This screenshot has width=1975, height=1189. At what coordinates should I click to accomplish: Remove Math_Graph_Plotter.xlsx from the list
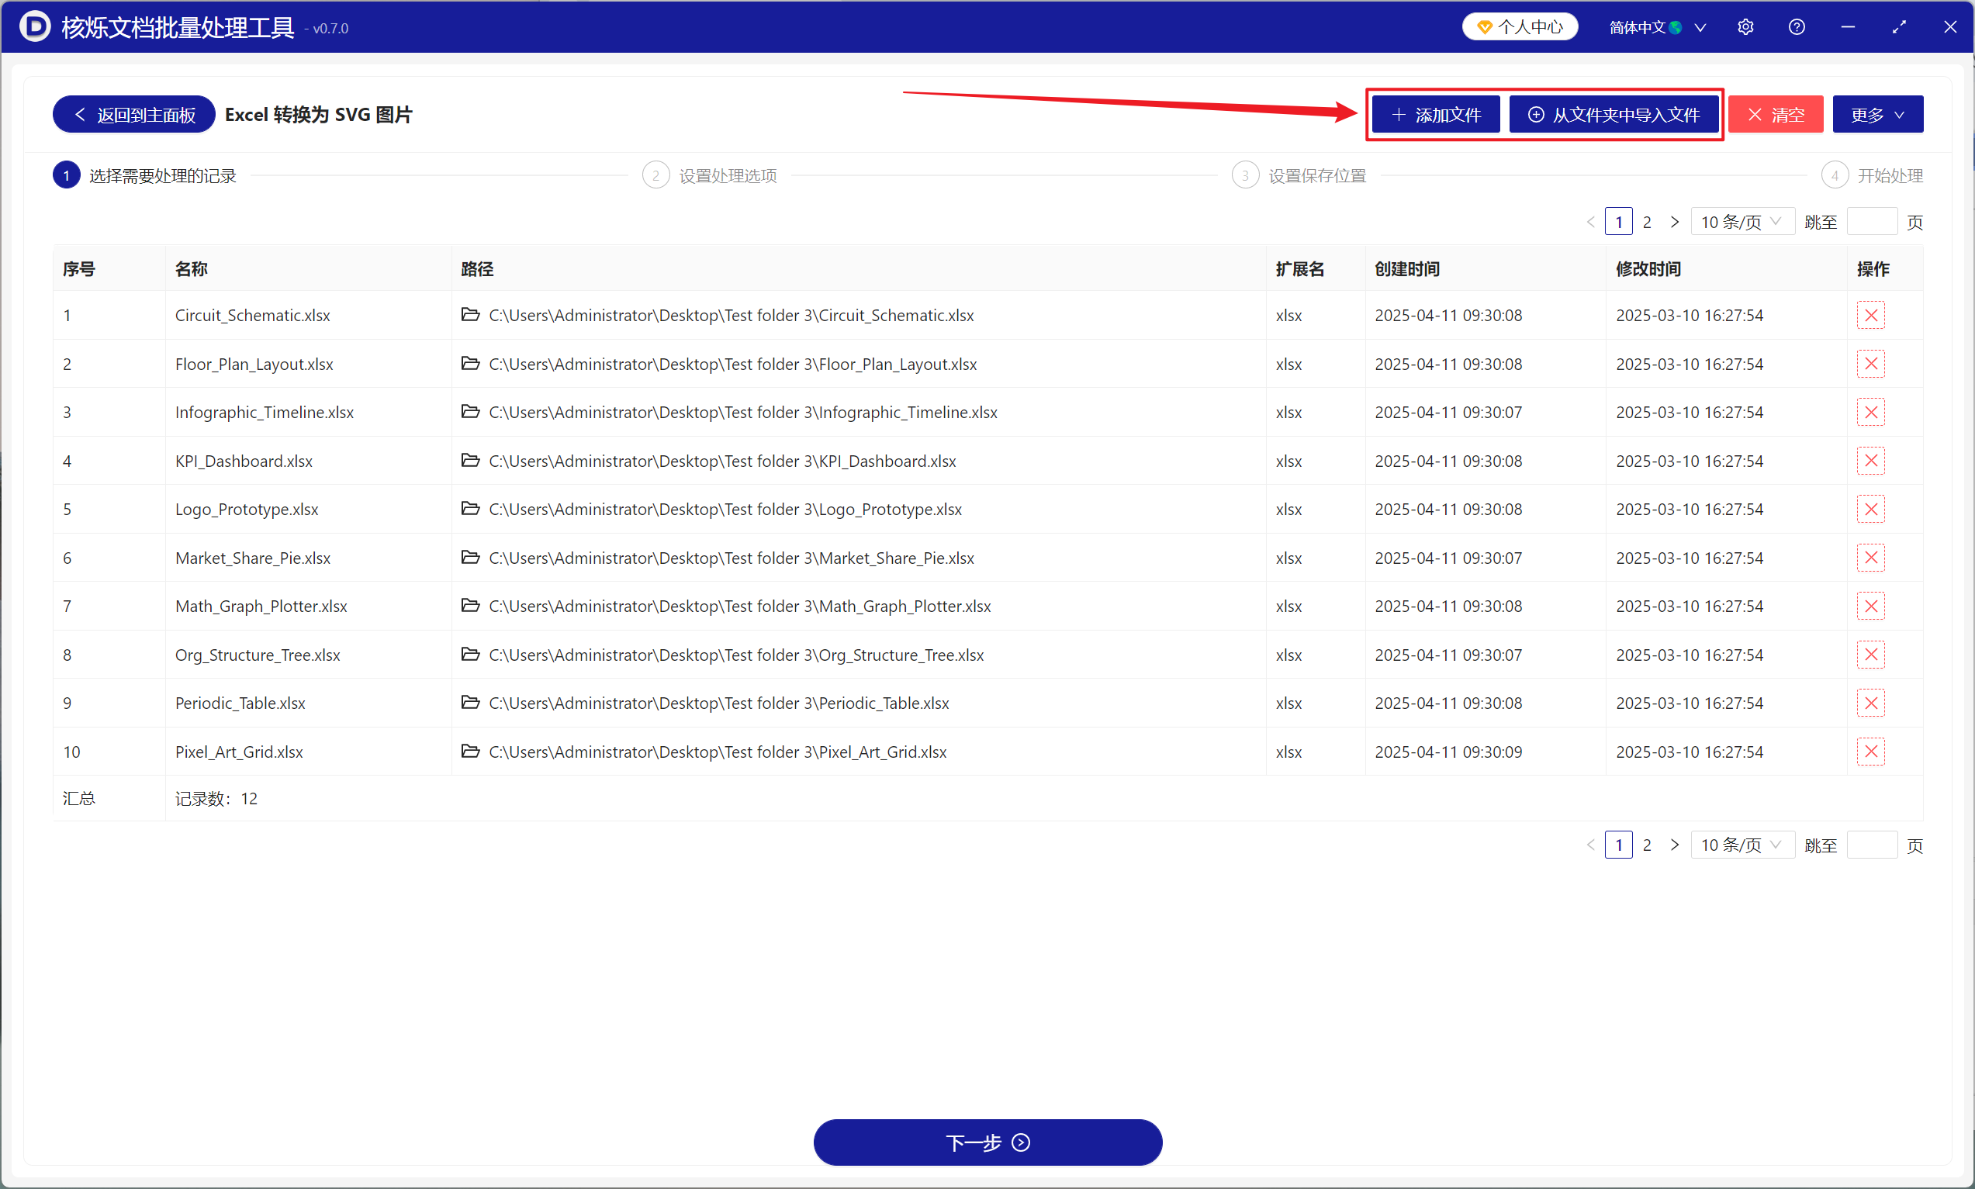(1870, 607)
